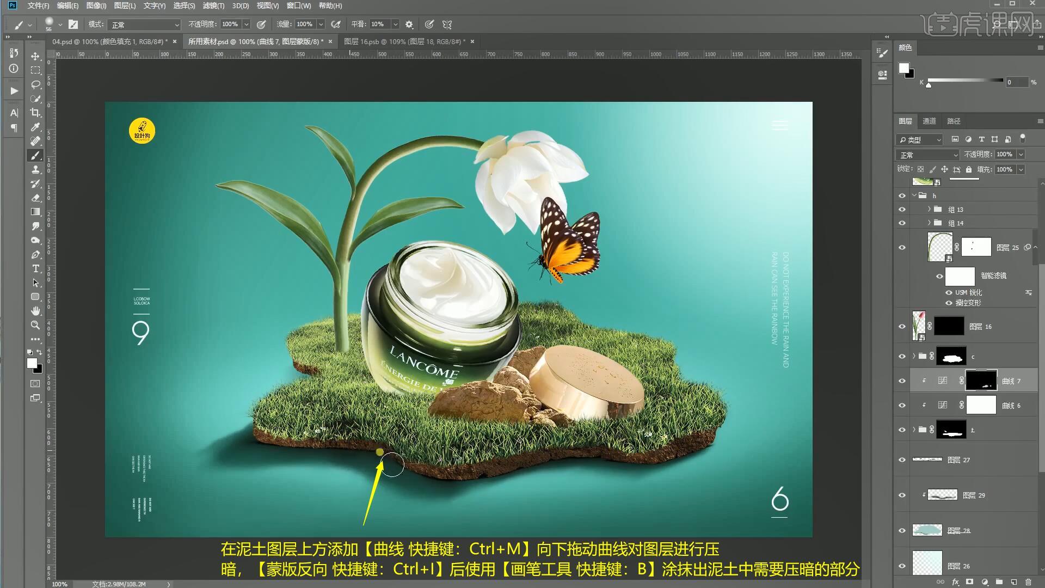The image size is (1045, 588).
Task: Select the Gradient tool
Action: click(x=35, y=212)
